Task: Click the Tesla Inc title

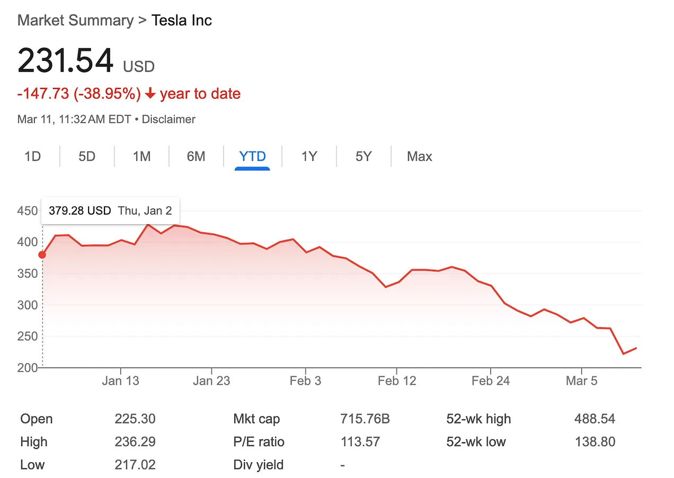Action: point(182,21)
